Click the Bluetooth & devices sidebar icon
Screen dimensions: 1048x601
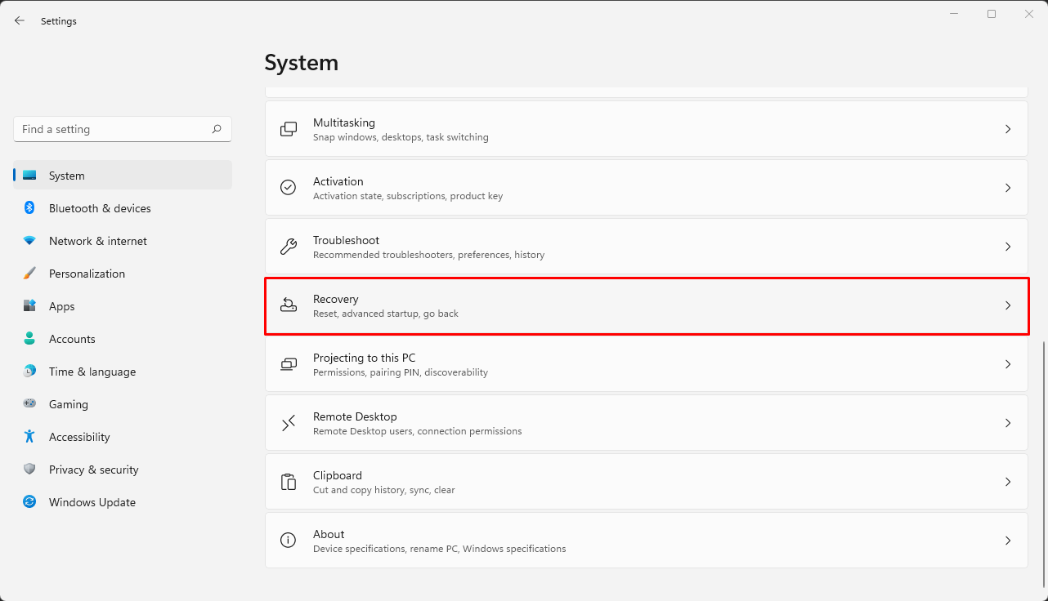coord(29,208)
